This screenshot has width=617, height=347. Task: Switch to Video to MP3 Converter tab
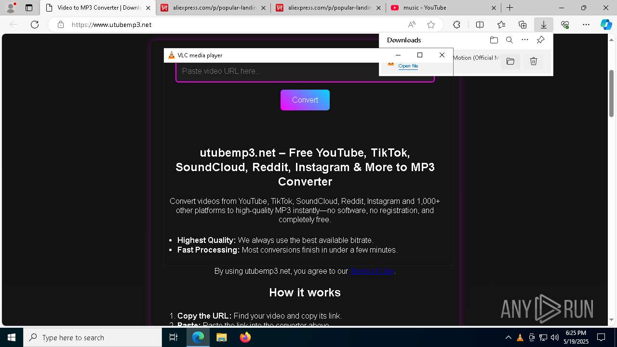point(98,8)
